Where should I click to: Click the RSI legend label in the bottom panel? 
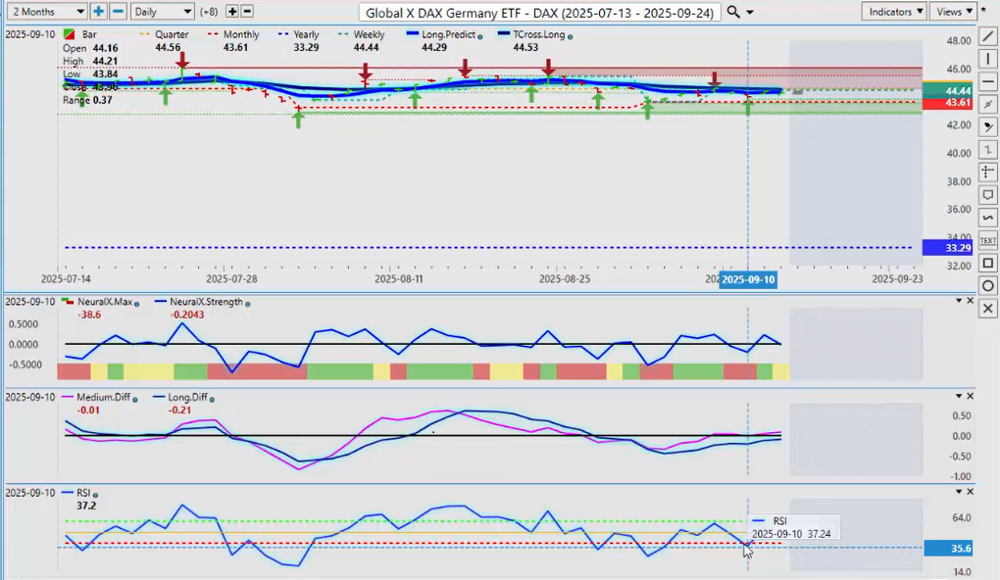83,493
